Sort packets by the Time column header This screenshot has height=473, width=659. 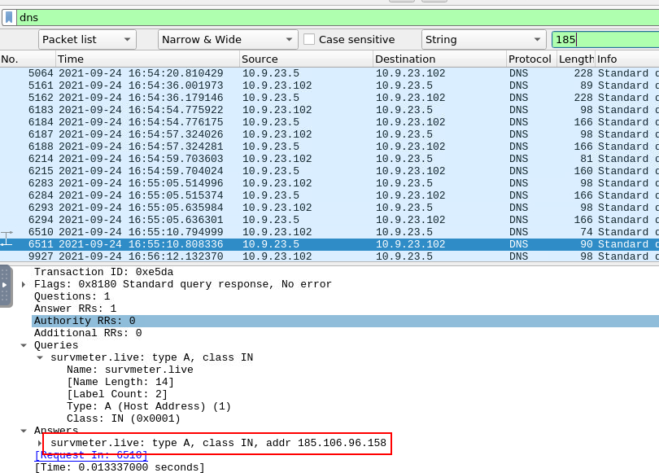coord(146,59)
